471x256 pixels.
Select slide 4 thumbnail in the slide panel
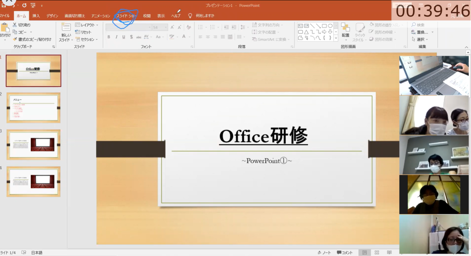(33, 182)
